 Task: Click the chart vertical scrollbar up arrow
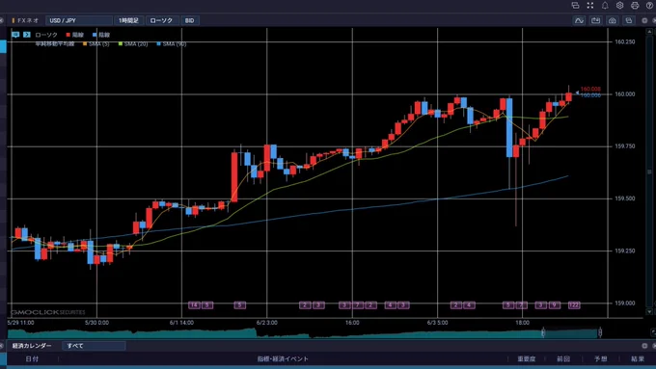649,32
